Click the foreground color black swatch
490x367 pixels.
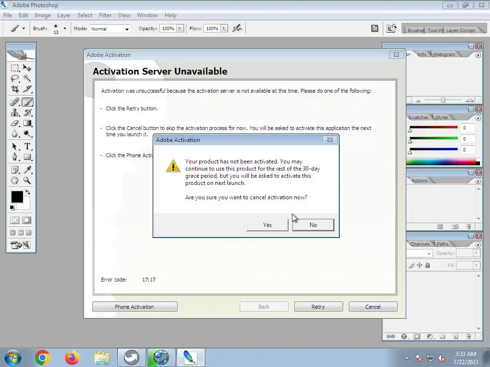(17, 197)
